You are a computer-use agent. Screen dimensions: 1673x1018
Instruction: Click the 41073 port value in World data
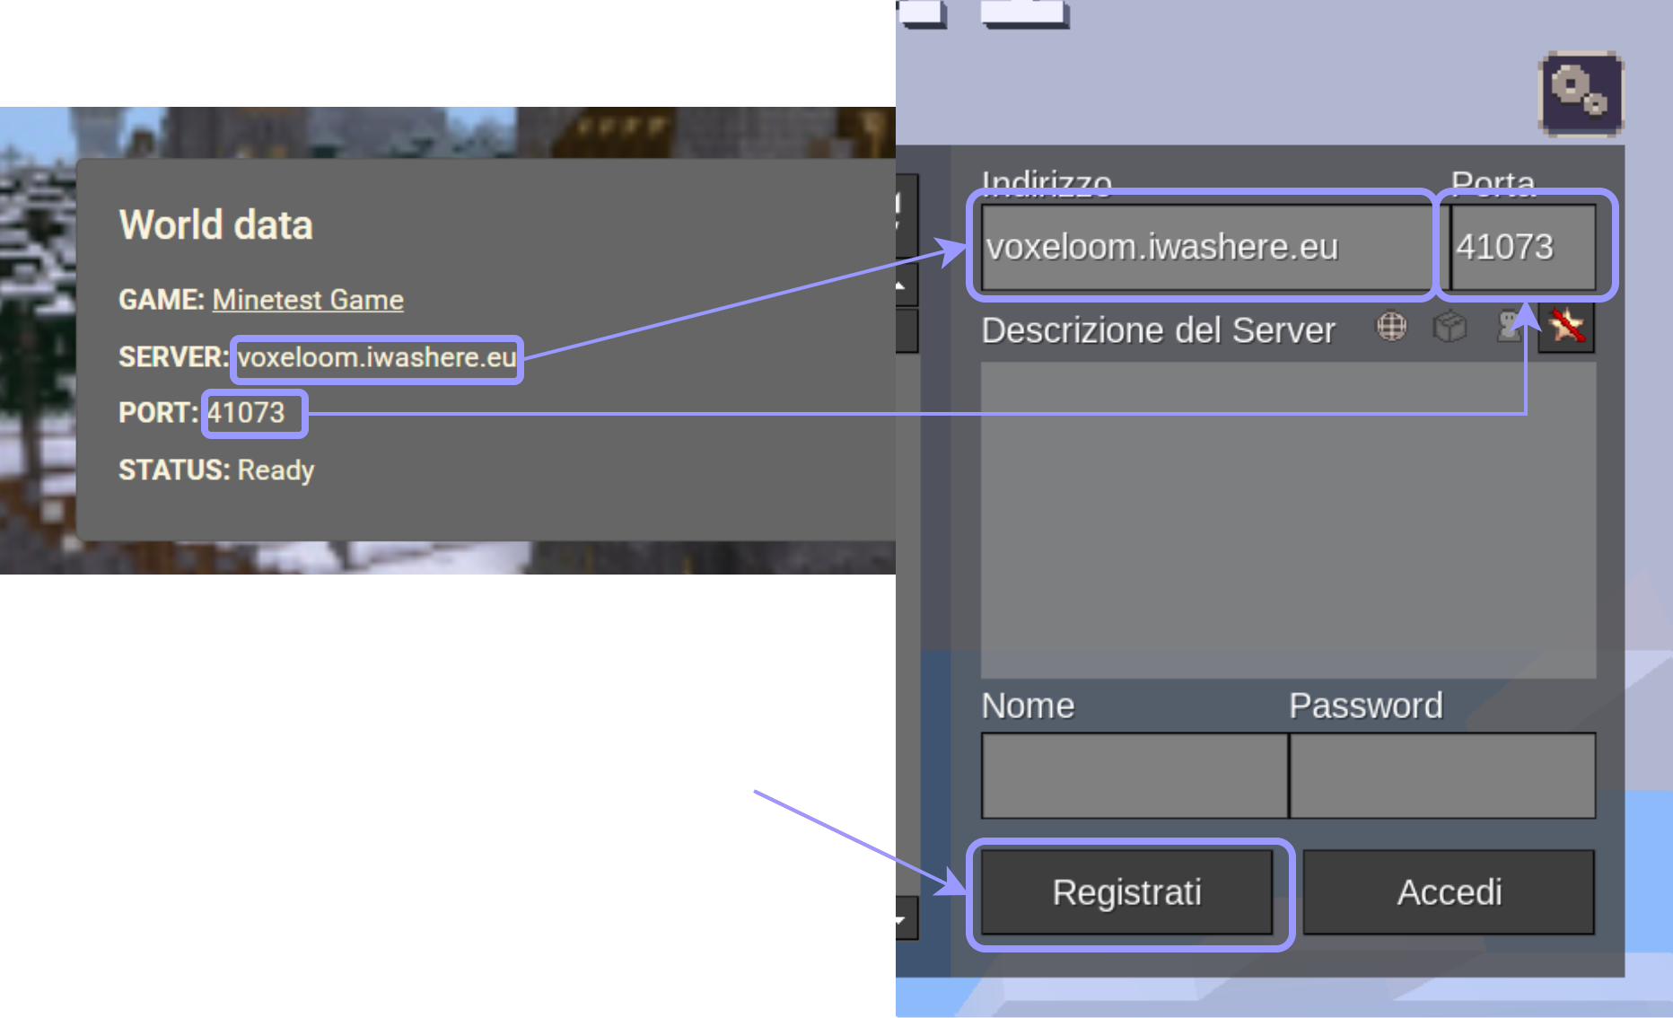pyautogui.click(x=246, y=413)
